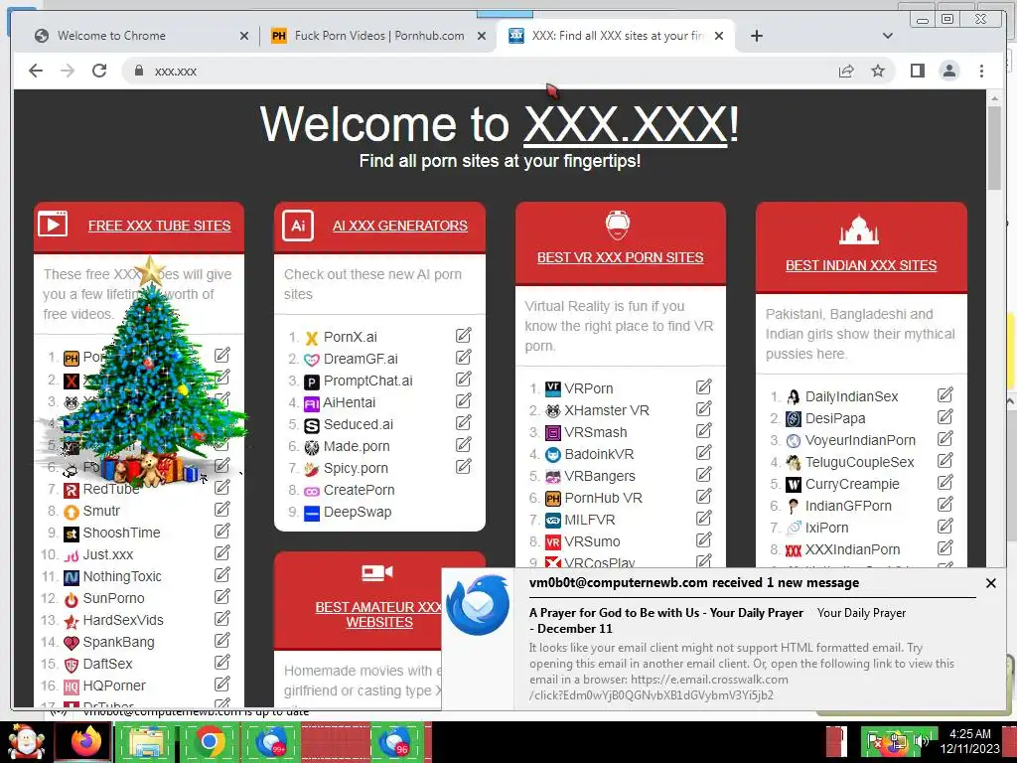The height and width of the screenshot is (763, 1017).
Task: Open the taskbar clock showing 4:25 AM
Action: point(970,741)
